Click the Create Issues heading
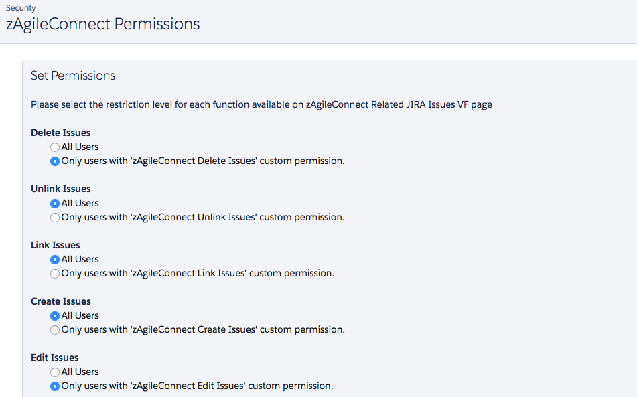 point(60,302)
